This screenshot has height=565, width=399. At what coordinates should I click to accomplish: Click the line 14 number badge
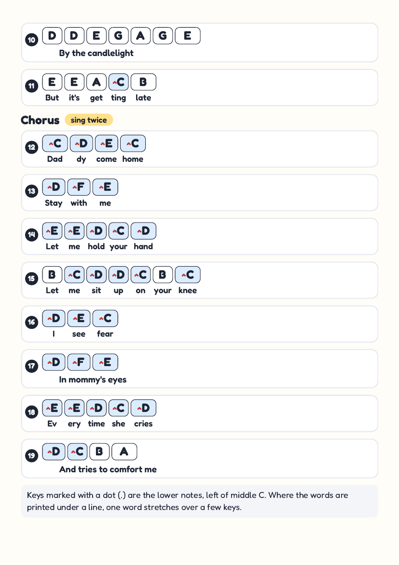click(x=32, y=235)
